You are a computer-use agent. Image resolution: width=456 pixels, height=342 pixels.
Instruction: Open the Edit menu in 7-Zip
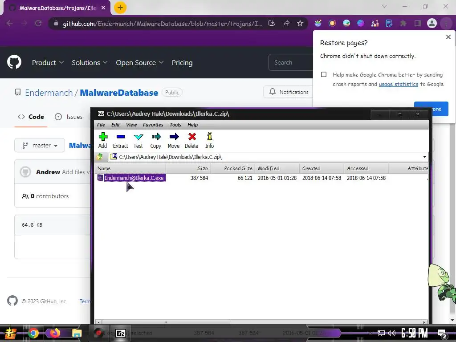tap(115, 125)
